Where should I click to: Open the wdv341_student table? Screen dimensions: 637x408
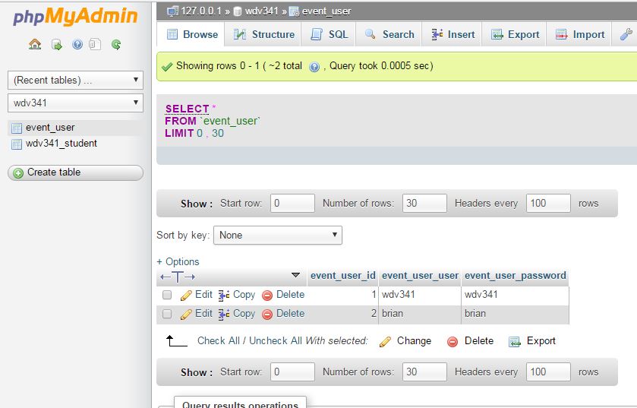[x=61, y=144]
